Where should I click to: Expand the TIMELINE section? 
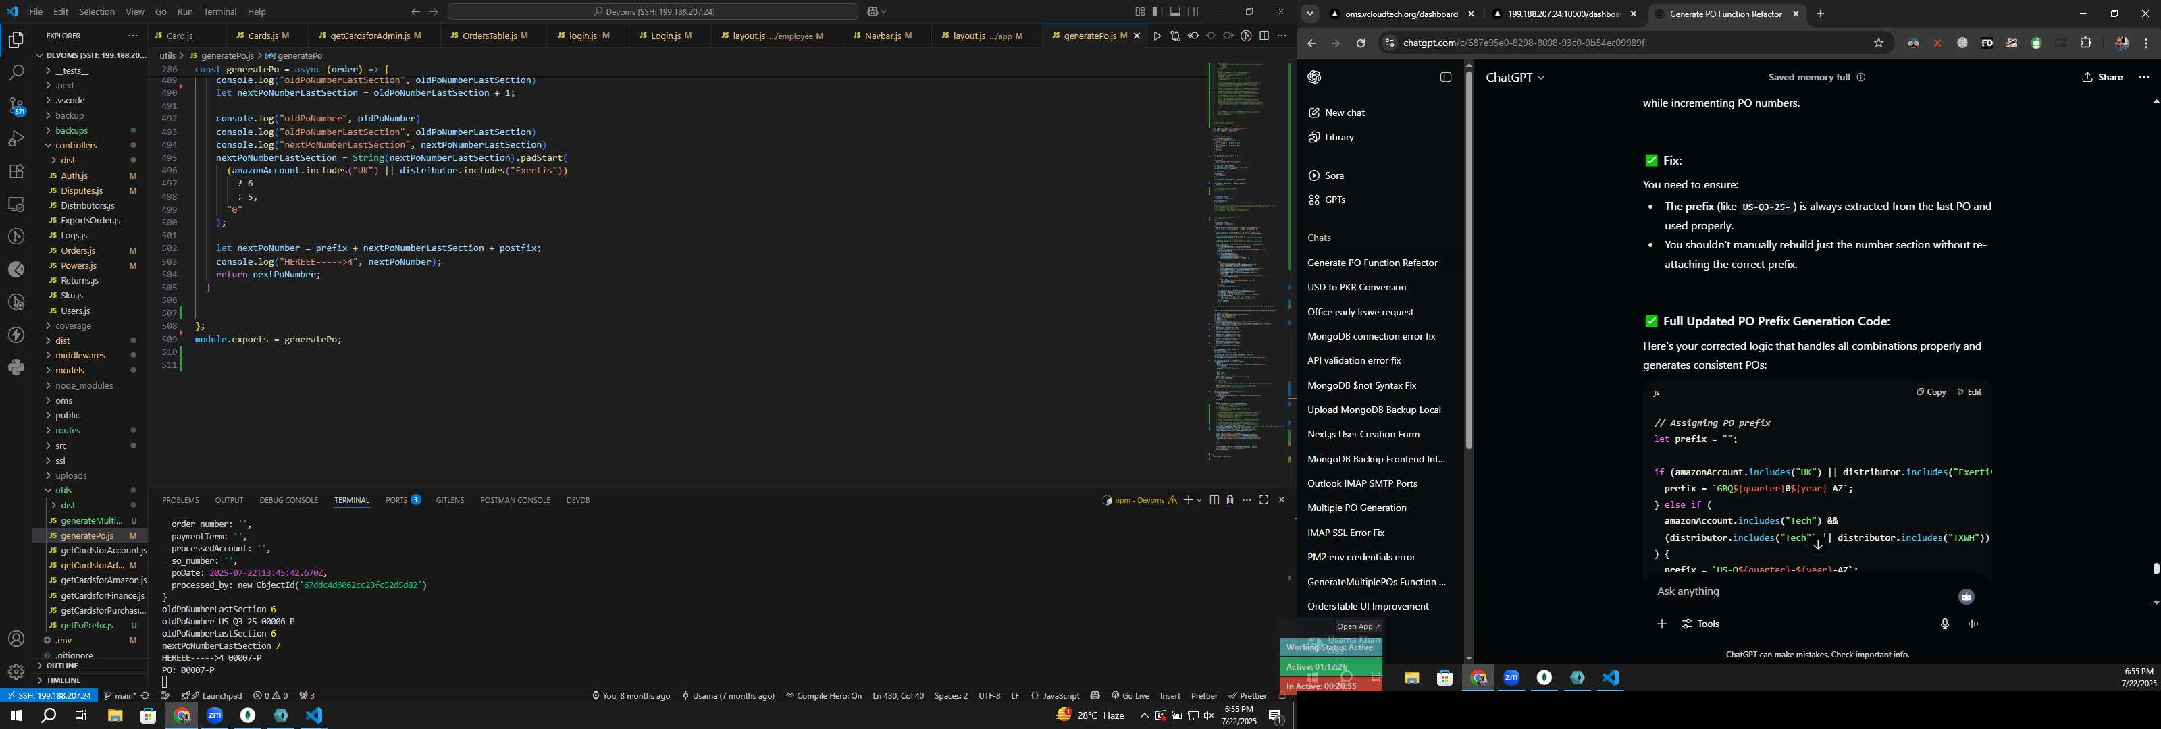(x=63, y=680)
